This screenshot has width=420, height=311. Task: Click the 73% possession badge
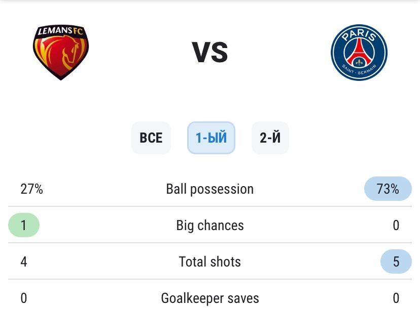tap(388, 189)
